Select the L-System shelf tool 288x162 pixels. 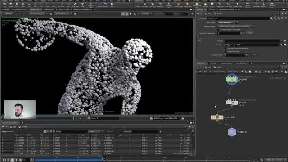point(99,5)
